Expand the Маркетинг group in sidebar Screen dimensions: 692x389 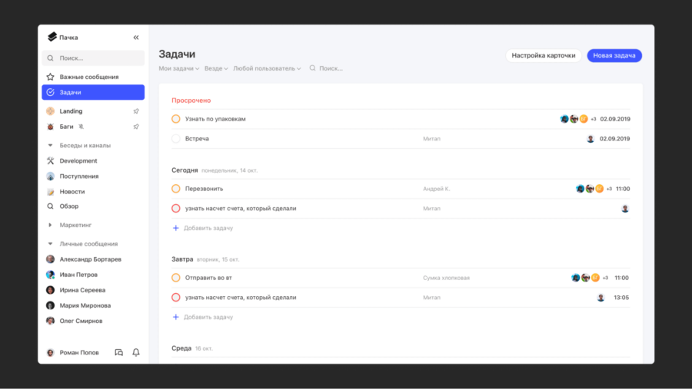tap(51, 225)
